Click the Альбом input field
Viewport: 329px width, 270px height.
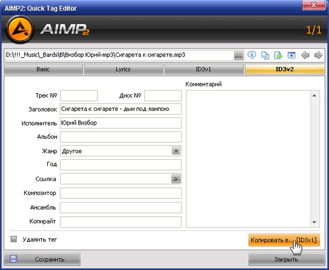(121, 137)
